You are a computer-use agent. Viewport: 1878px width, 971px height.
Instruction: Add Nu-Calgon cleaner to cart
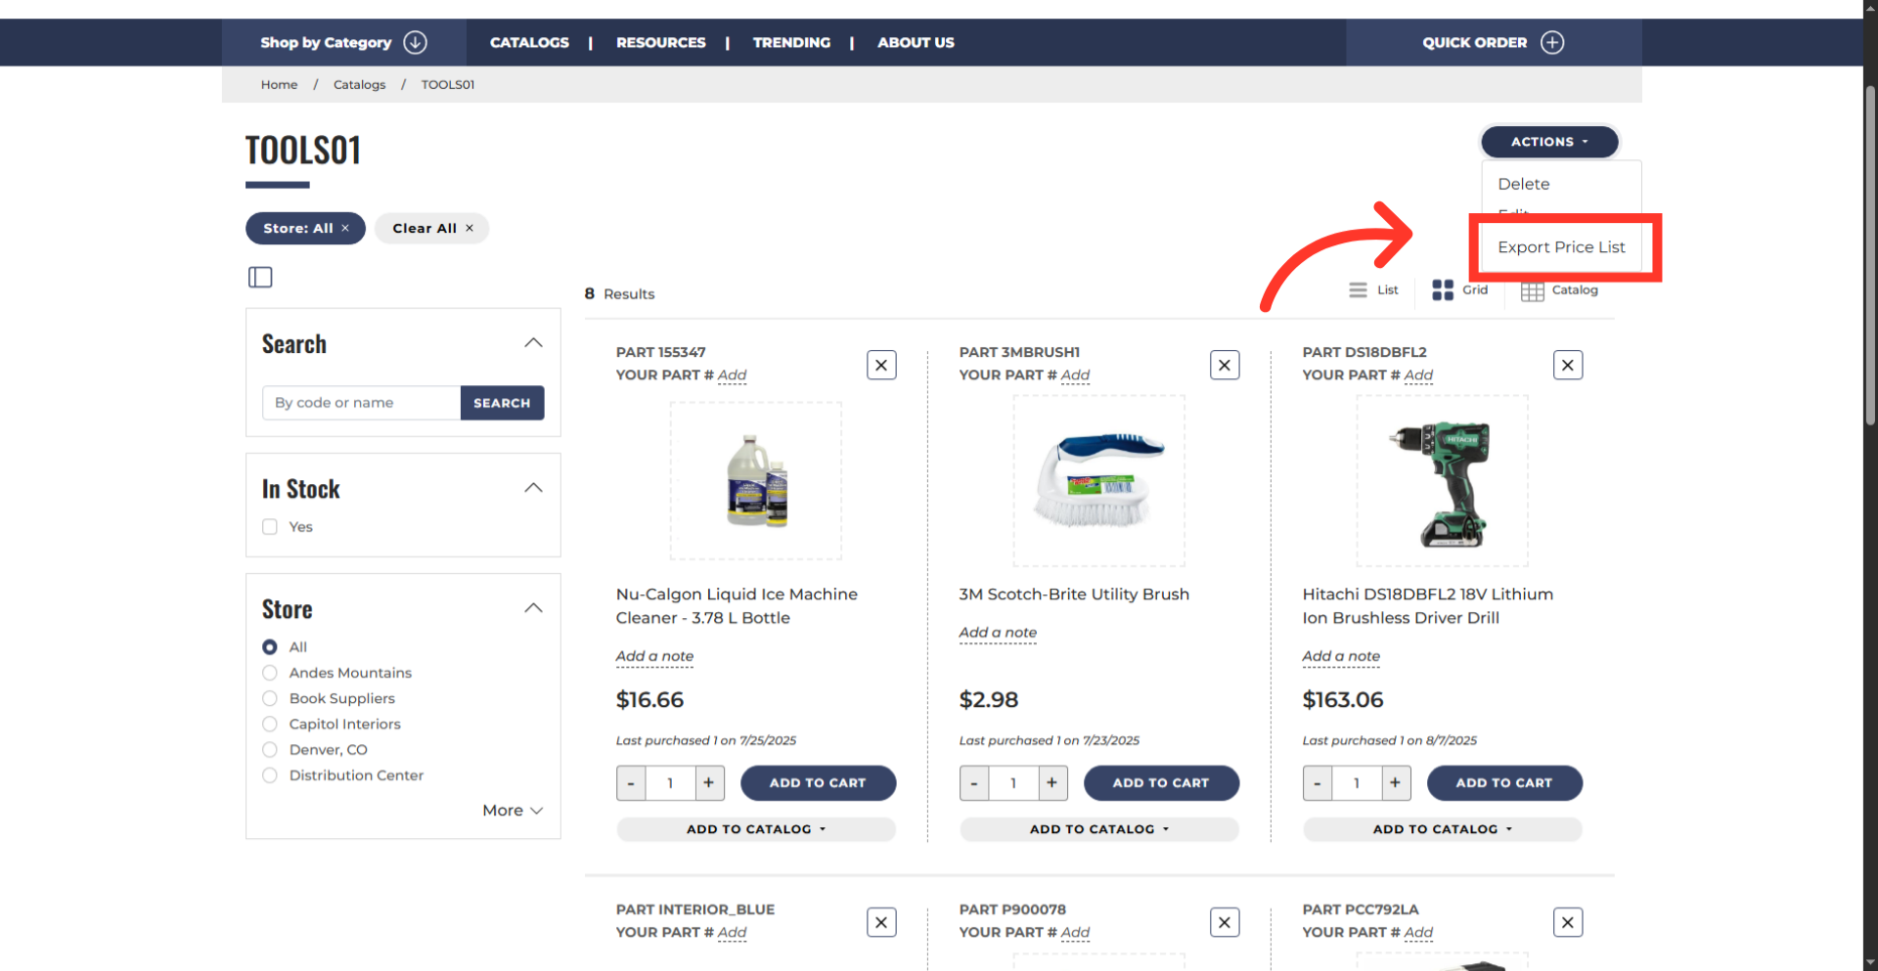[818, 782]
